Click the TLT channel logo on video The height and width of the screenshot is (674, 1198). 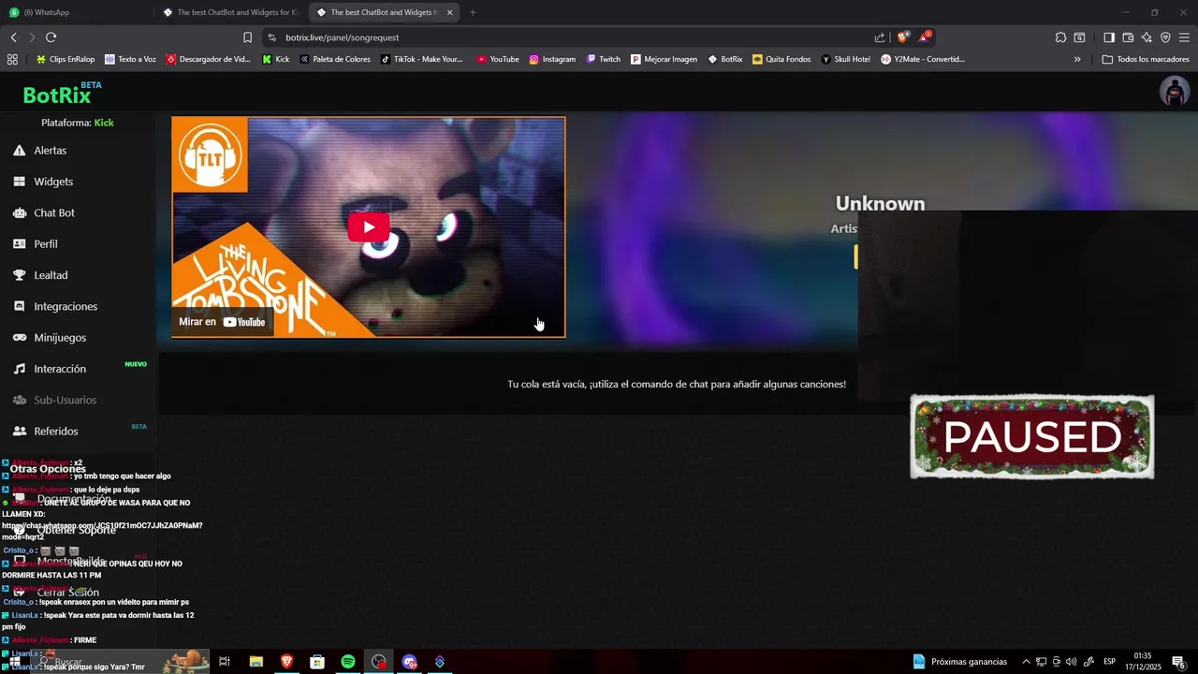(x=210, y=154)
